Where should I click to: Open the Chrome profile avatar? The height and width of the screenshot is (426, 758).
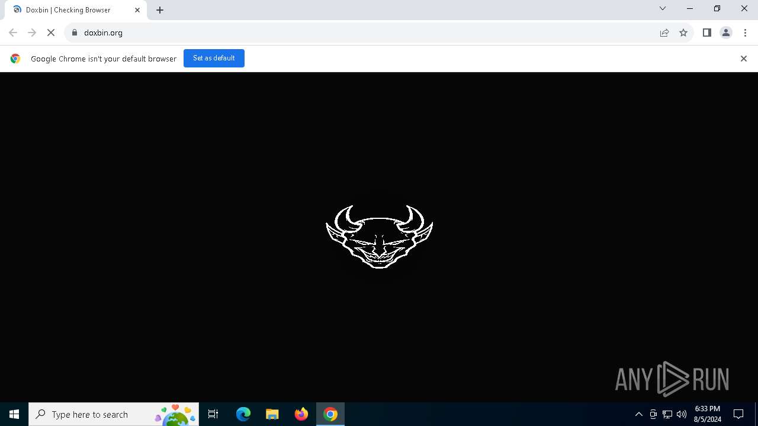click(726, 33)
